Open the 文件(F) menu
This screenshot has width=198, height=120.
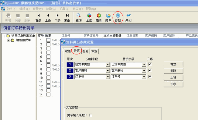(11, 9)
